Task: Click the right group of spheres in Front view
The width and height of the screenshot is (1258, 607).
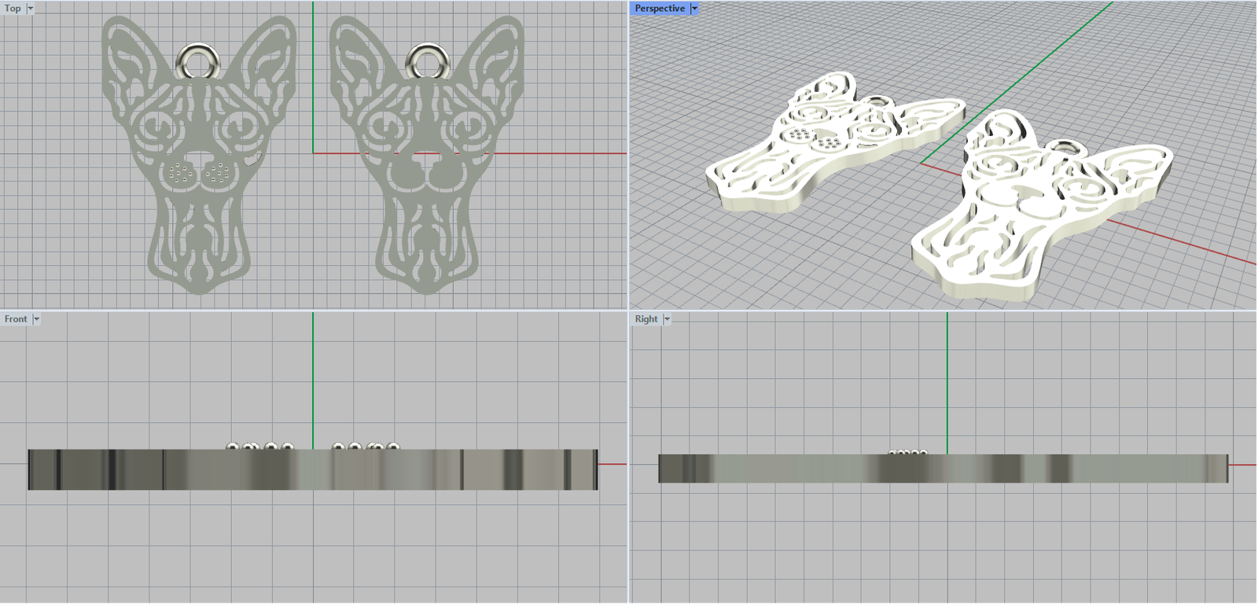Action: [366, 447]
